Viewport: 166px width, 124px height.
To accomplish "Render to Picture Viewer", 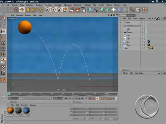I will pos(77,10).
